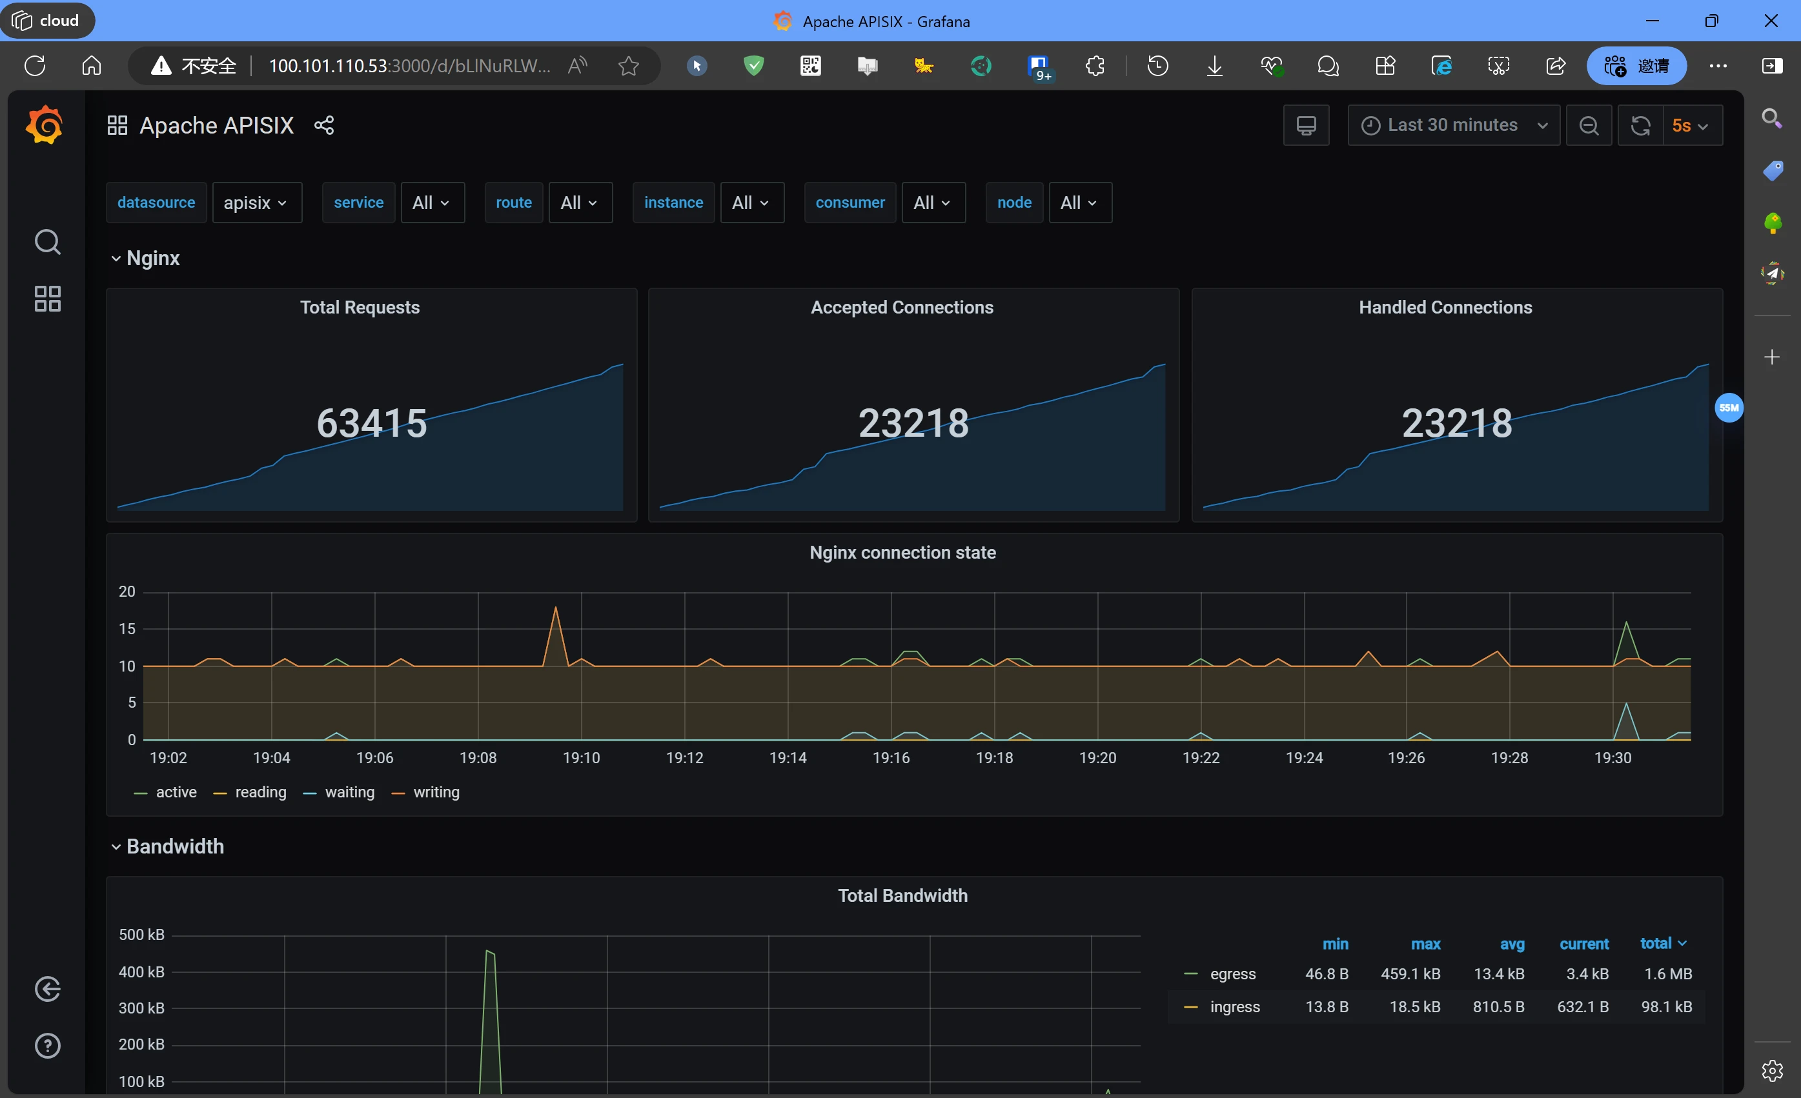Open the 5s refresh interval dropdown

pyautogui.click(x=1690, y=126)
